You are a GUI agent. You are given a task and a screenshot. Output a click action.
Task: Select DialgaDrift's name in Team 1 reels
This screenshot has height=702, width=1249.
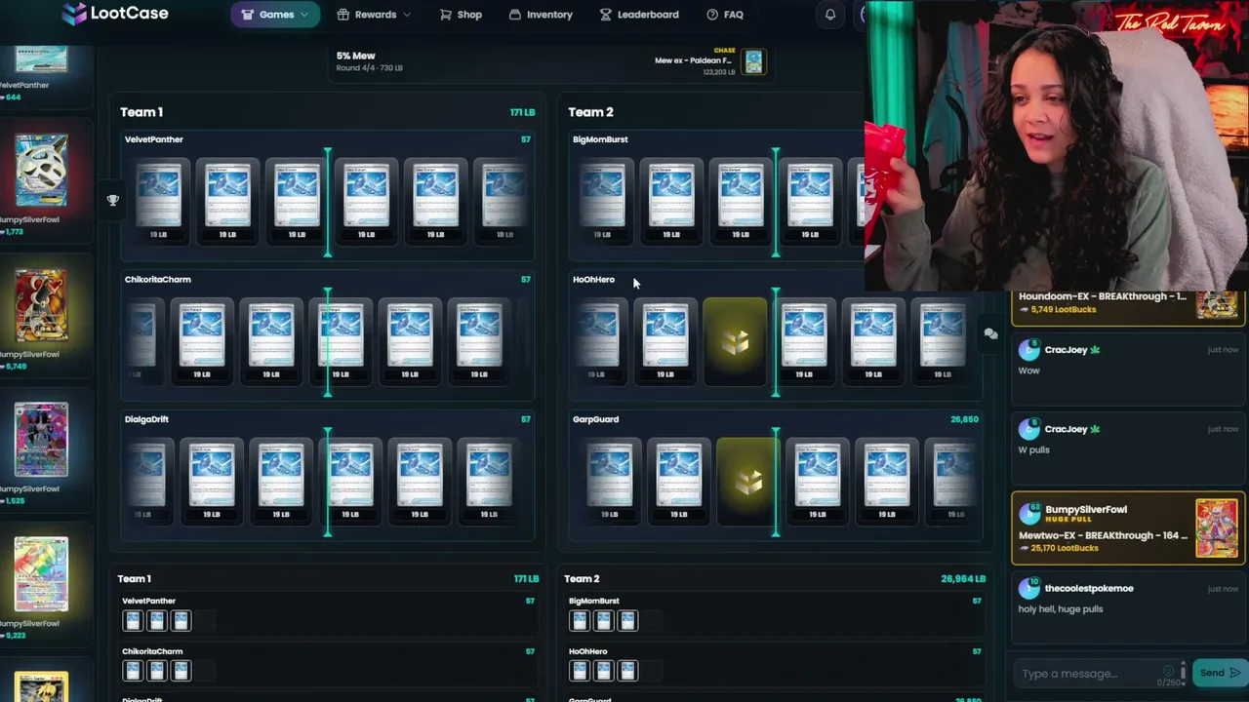(x=146, y=419)
